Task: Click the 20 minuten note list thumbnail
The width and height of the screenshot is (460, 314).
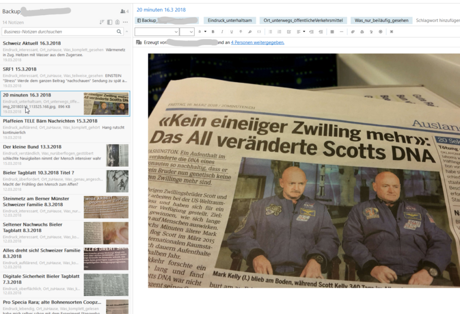Action: [106, 104]
